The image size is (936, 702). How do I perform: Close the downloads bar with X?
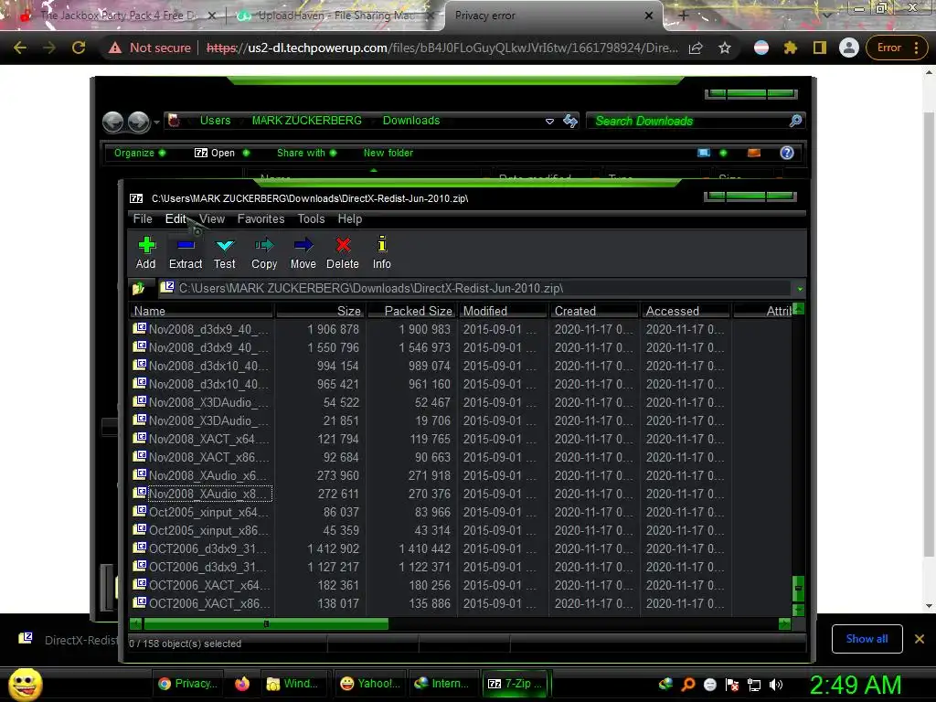tap(920, 639)
